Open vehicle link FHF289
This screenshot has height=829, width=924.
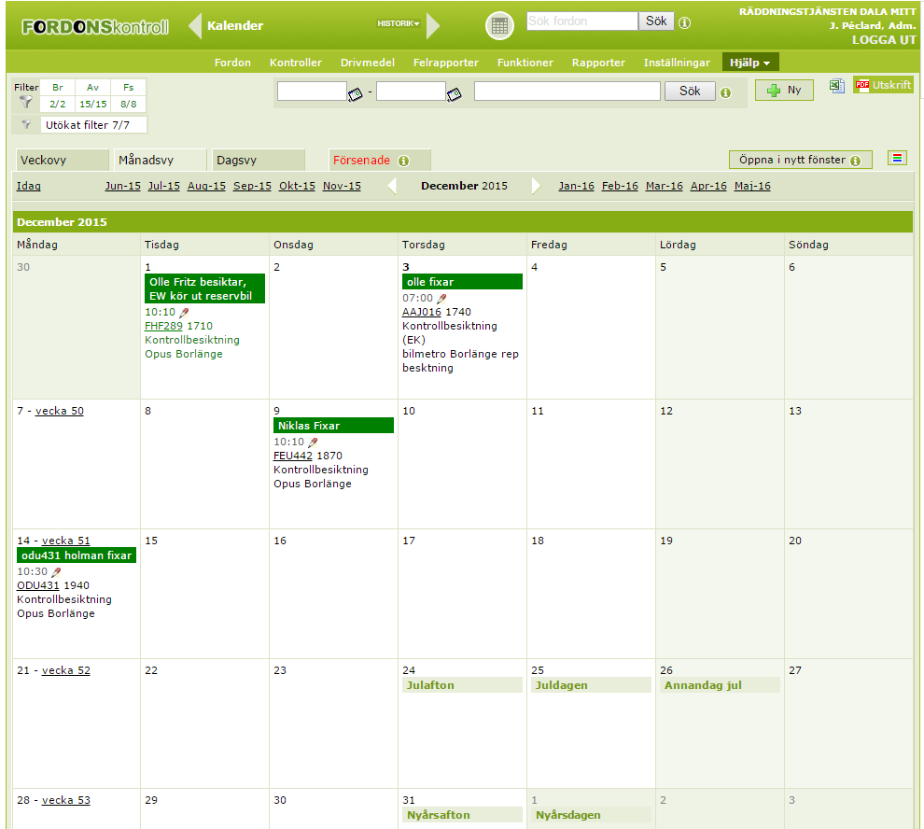tap(163, 326)
